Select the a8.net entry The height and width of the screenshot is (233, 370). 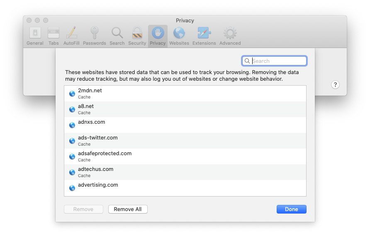[185, 109]
